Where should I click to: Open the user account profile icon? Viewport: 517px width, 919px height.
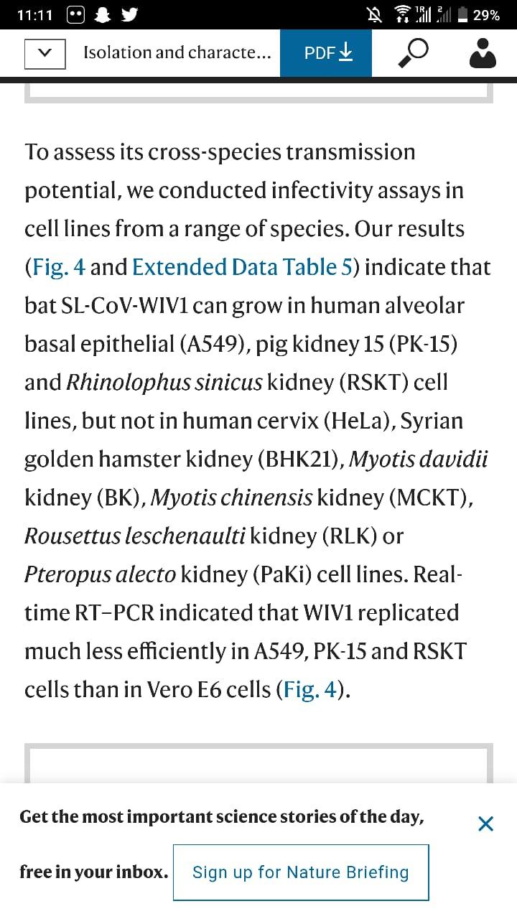[x=482, y=53]
